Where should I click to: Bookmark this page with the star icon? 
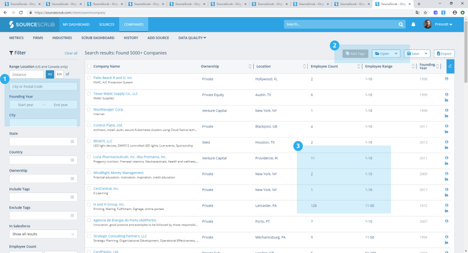(425, 12)
